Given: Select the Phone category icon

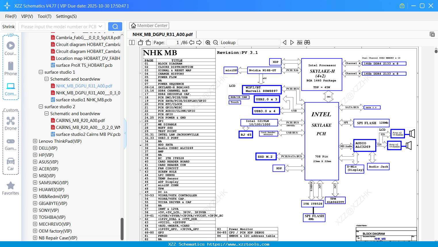Looking at the screenshot, I should tap(11, 69).
